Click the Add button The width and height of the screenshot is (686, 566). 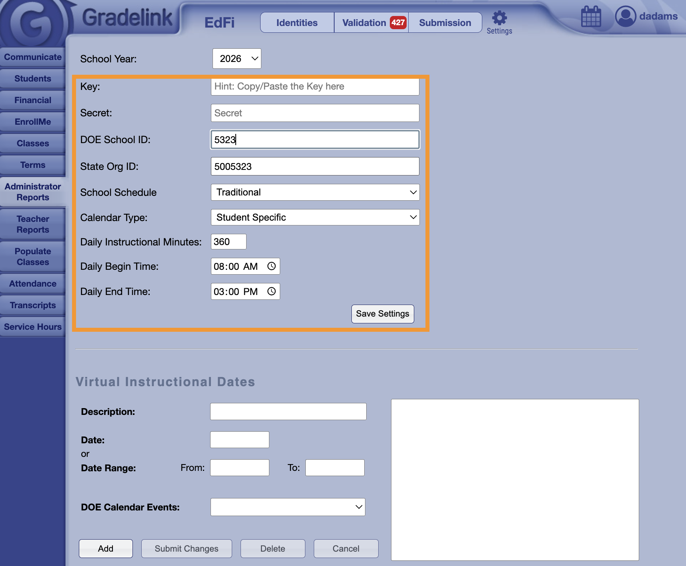point(106,548)
